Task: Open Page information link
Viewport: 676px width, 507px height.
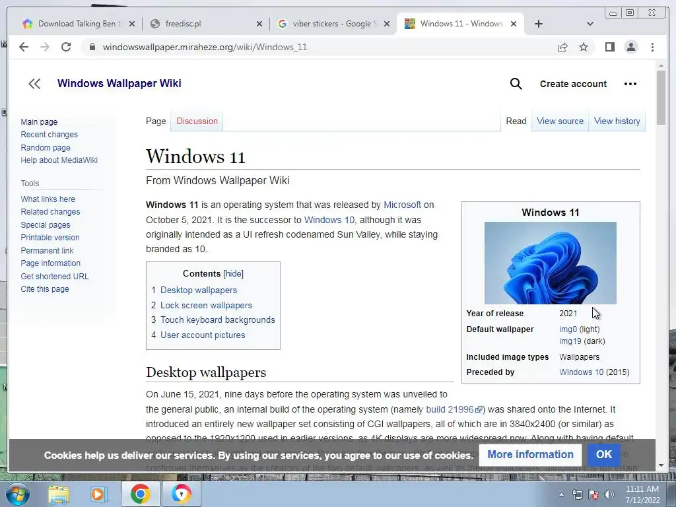Action: pos(50,263)
